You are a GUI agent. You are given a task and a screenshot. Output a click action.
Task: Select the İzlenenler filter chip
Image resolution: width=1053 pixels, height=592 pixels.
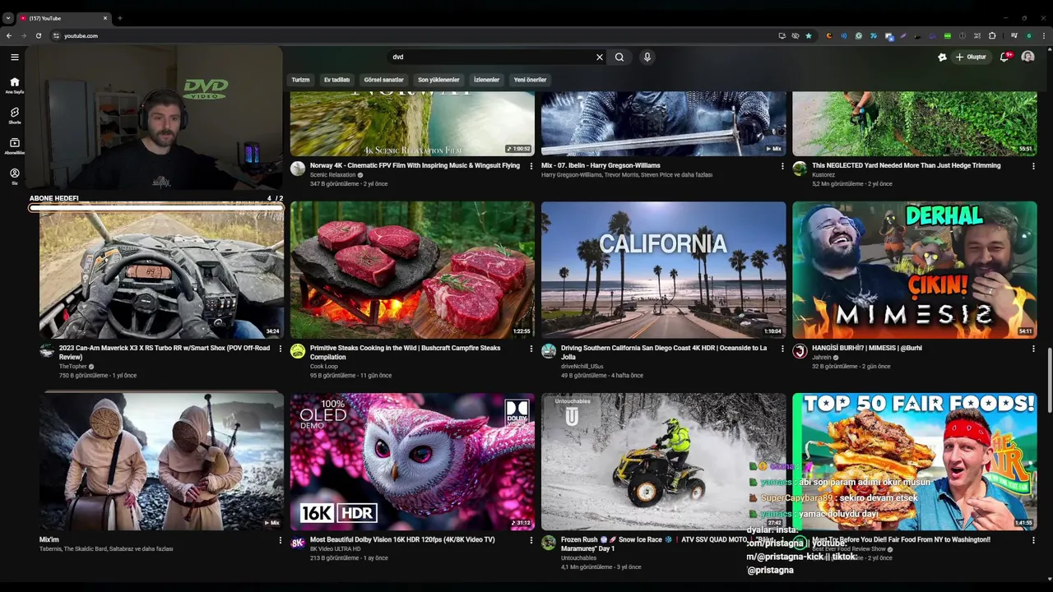coord(486,80)
